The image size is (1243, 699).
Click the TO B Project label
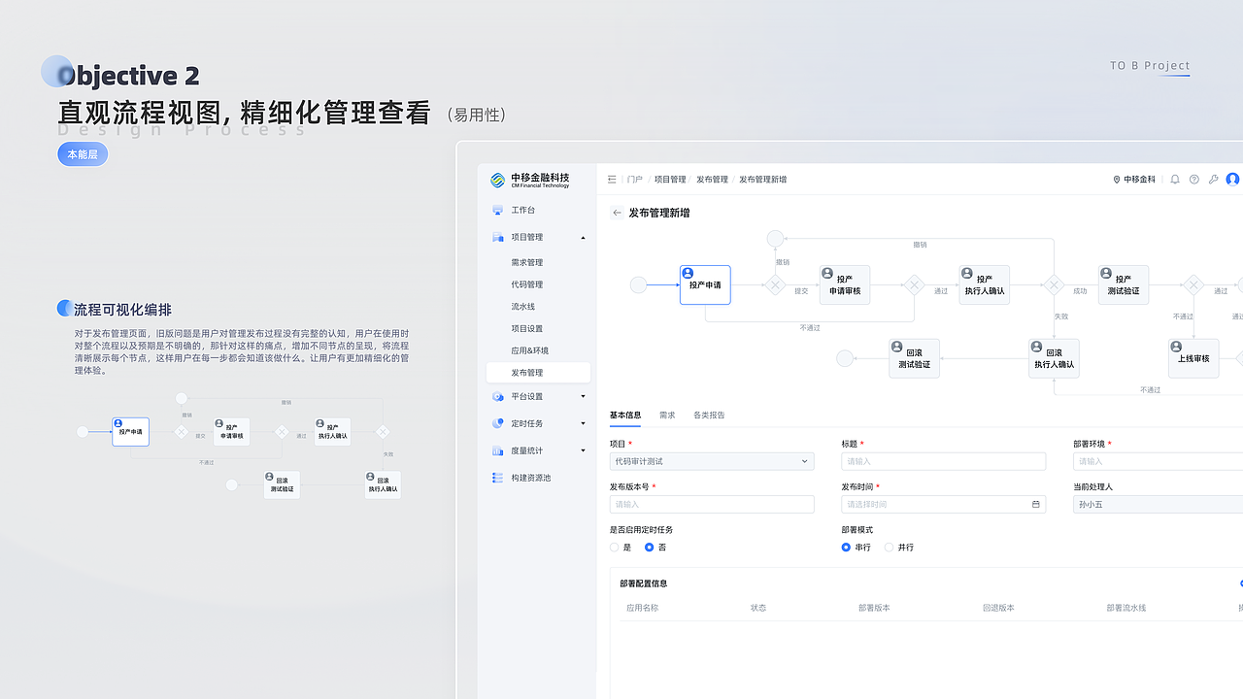(1150, 66)
